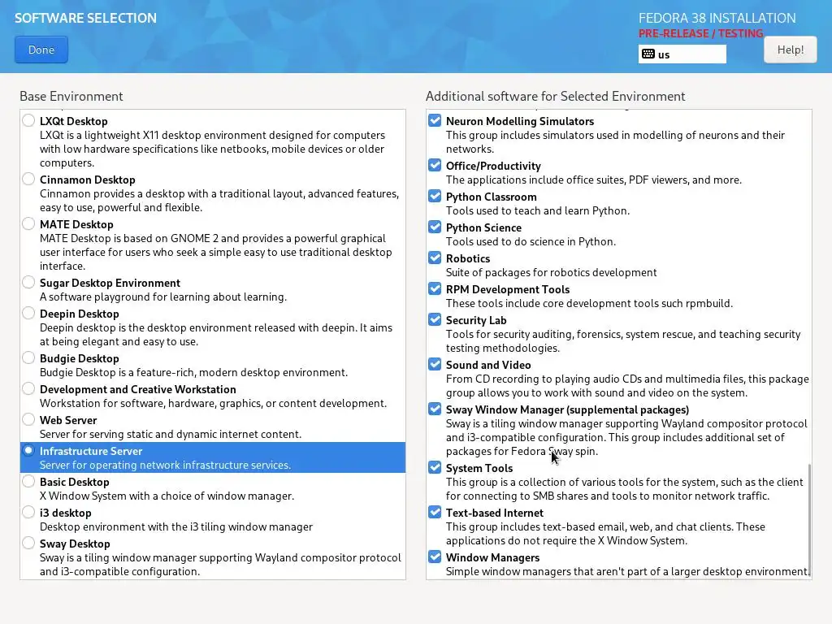
Task: Click 'Suite of packages for robotics development' text
Action: tap(552, 272)
